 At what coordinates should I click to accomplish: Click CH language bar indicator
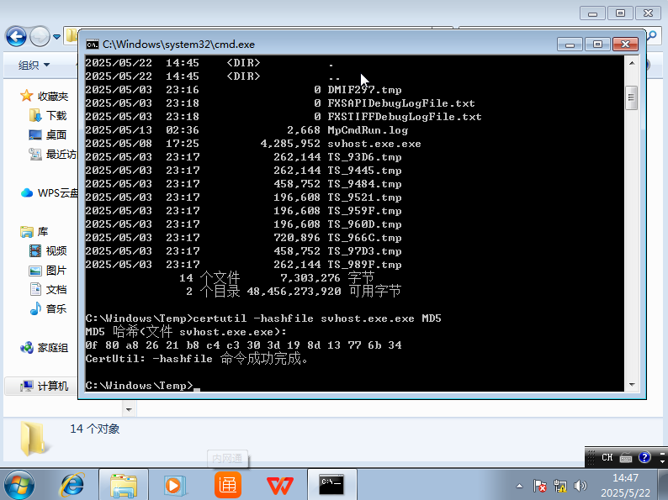tap(607, 457)
